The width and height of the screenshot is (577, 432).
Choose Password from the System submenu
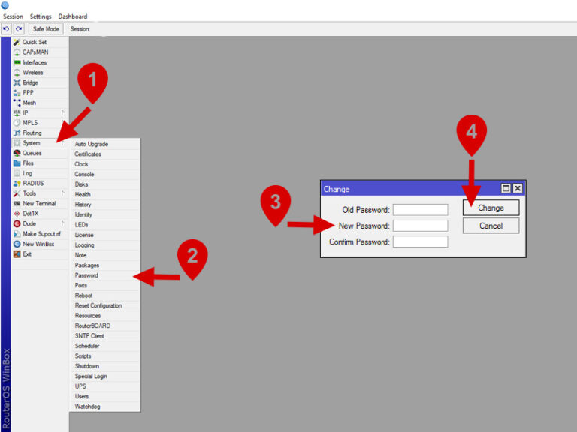tap(86, 275)
